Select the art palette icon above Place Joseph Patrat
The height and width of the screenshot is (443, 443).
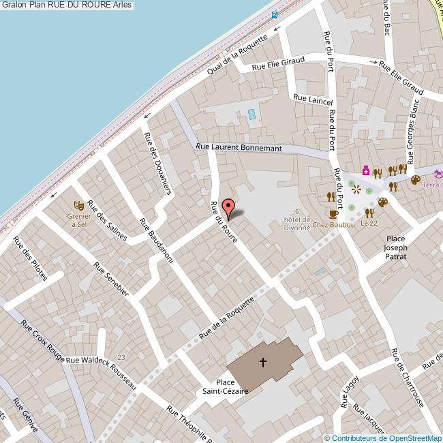tap(383, 202)
